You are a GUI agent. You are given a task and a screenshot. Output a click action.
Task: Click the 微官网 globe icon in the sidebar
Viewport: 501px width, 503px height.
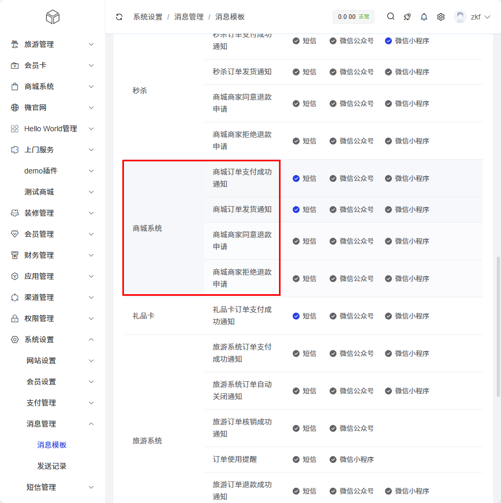click(15, 108)
